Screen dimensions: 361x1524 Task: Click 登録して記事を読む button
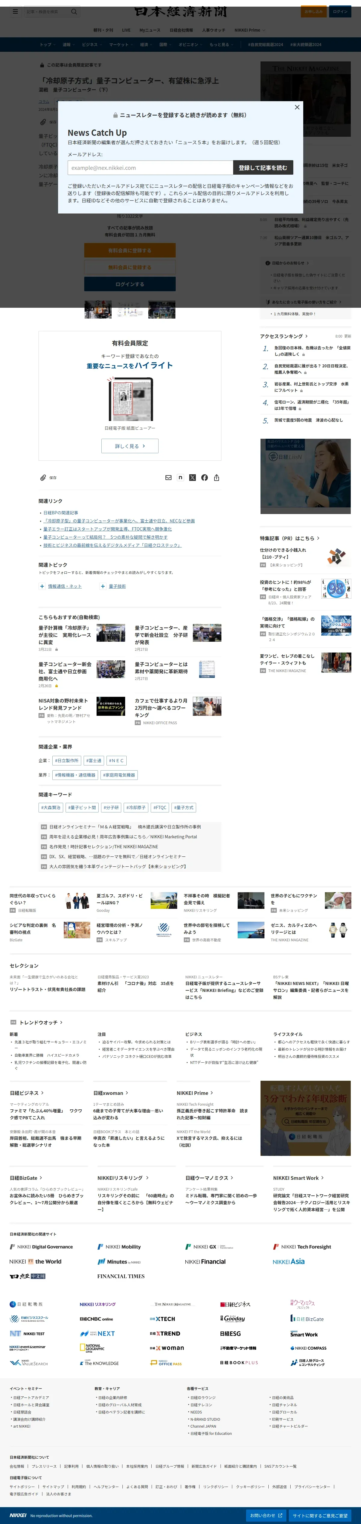[x=263, y=167]
